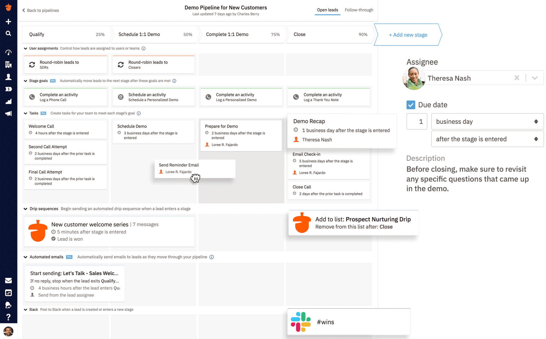Select the Open leads tab
Screen dimensions: 546x339
tap(327, 10)
